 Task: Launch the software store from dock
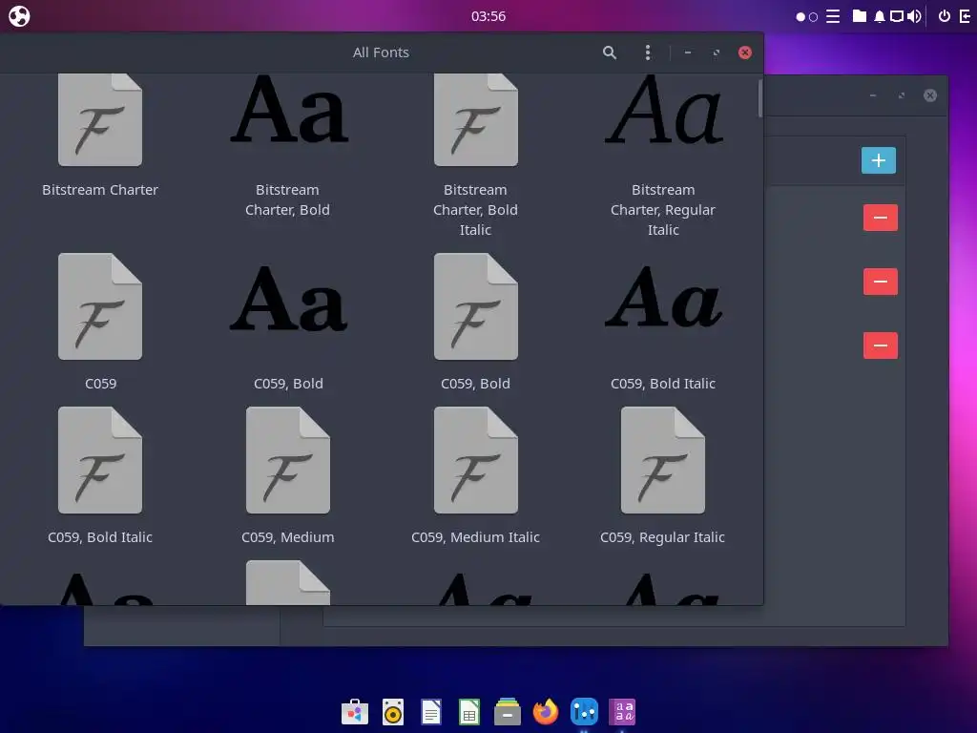point(355,711)
